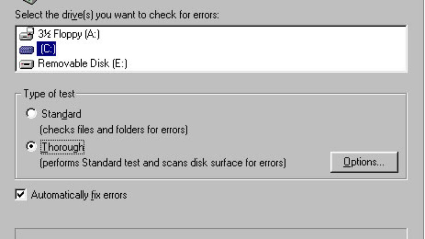Click the Standard label text
Screen dimensions: 425x239
(x=61, y=114)
